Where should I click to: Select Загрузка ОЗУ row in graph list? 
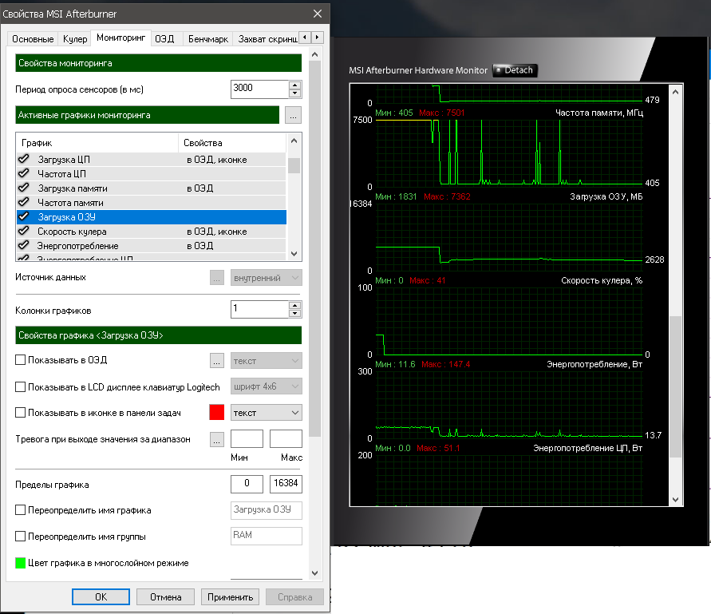pos(152,217)
